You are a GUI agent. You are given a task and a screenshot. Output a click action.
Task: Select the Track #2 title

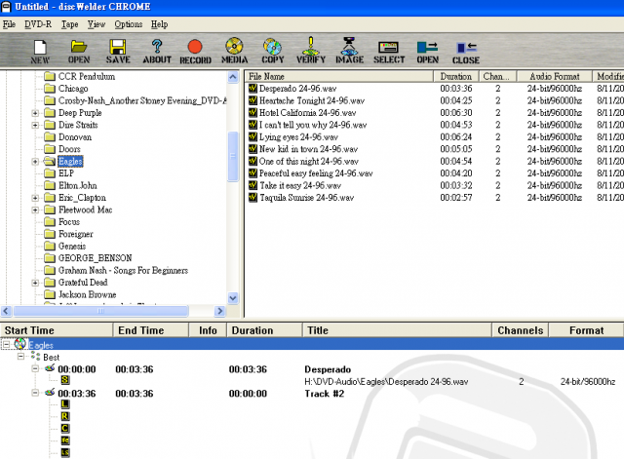tap(325, 394)
